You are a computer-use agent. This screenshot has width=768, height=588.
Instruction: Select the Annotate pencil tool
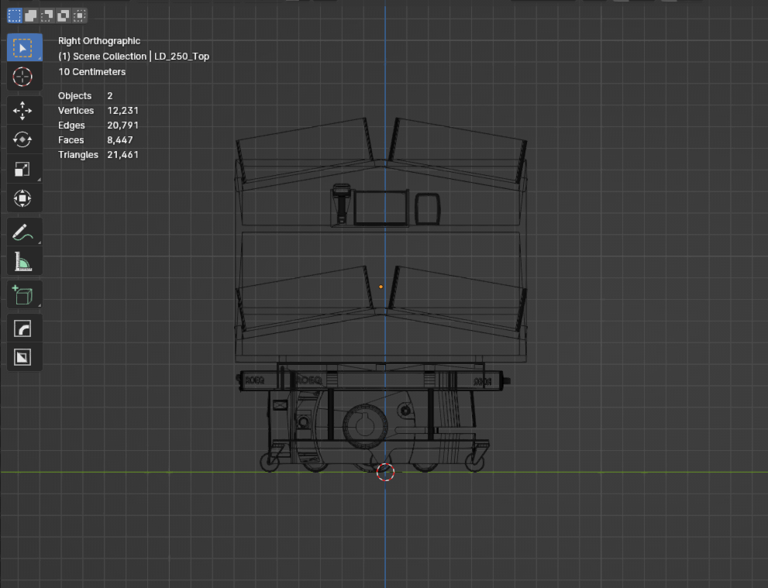click(x=22, y=232)
